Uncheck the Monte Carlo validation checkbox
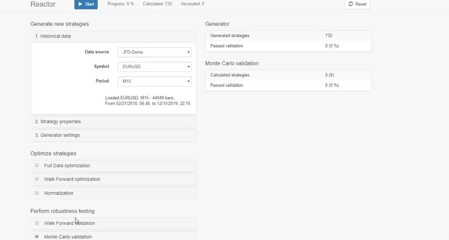Viewport: 449px width, 240px height. coord(37,236)
